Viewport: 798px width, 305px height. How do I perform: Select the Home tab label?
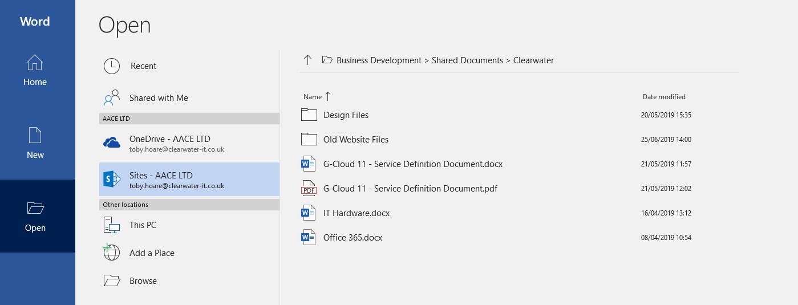[x=35, y=82]
